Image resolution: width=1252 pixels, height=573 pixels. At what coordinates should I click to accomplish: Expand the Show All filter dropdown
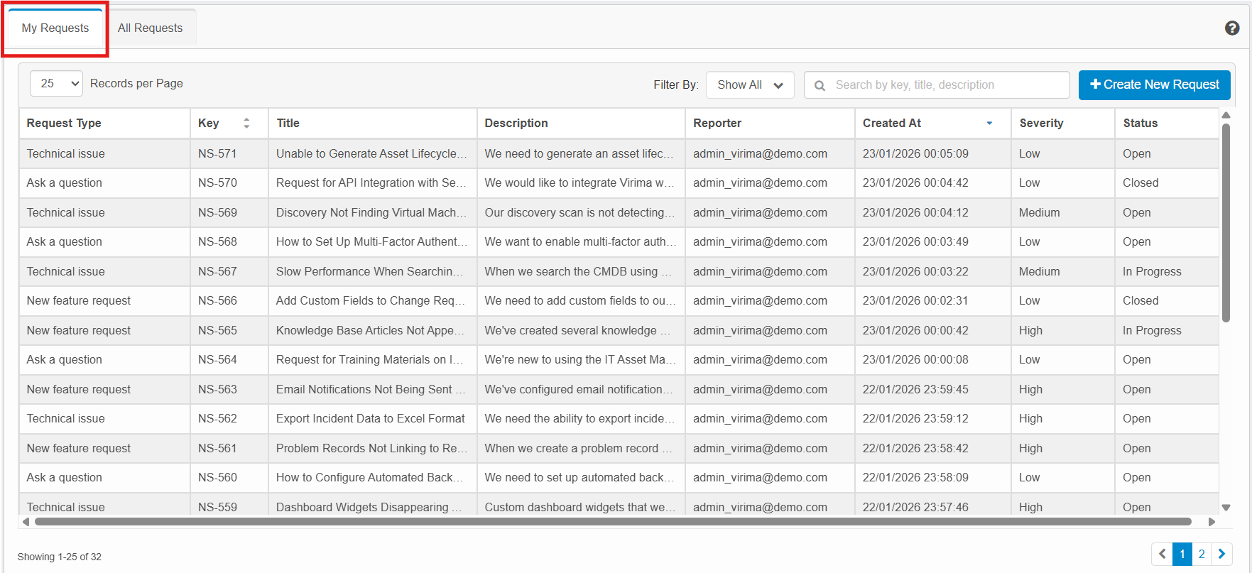(x=750, y=85)
